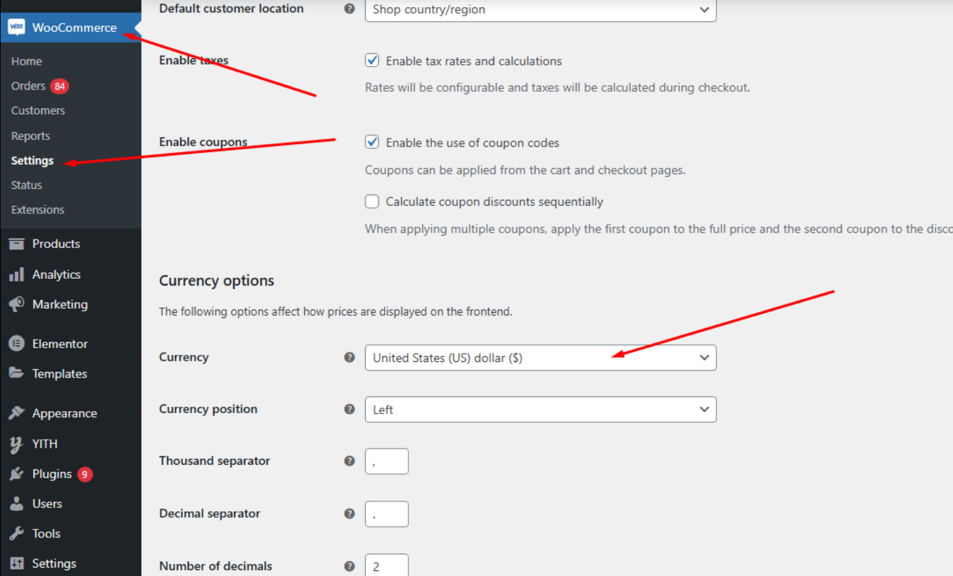The height and width of the screenshot is (576, 953).
Task: Open Products via its archive icon
Action: point(16,243)
